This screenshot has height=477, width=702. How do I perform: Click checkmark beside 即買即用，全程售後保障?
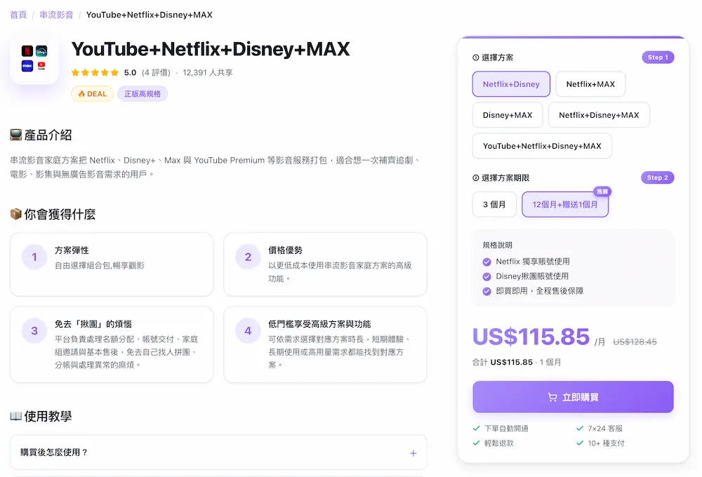486,291
